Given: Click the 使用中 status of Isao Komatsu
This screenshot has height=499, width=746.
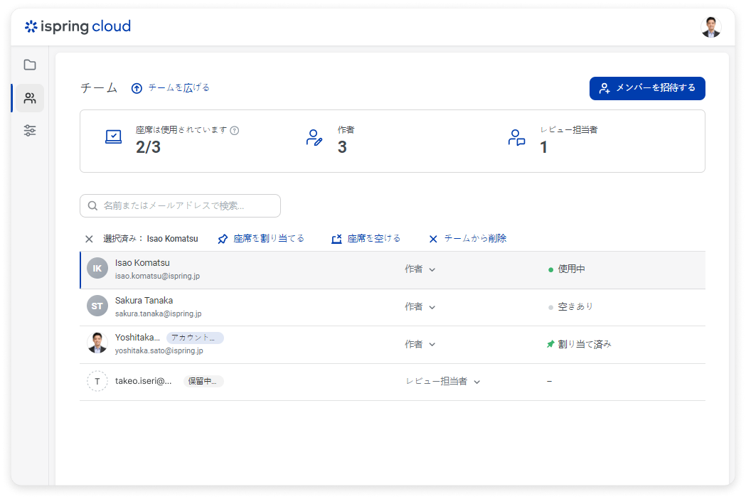Looking at the screenshot, I should click(x=567, y=269).
